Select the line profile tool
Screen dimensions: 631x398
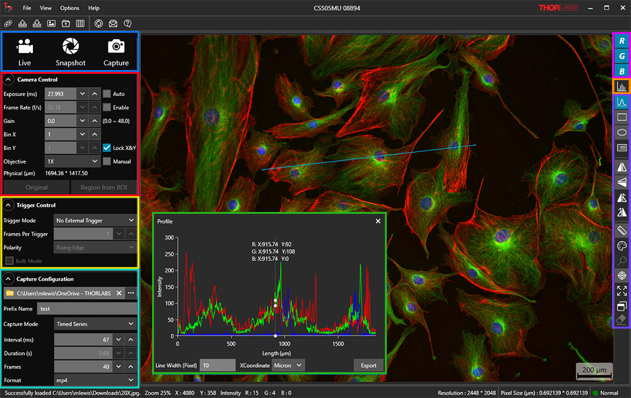point(622,102)
